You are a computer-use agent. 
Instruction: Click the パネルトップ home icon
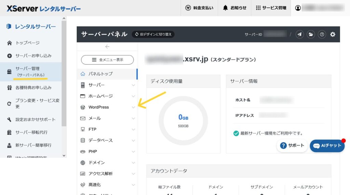tap(83, 74)
